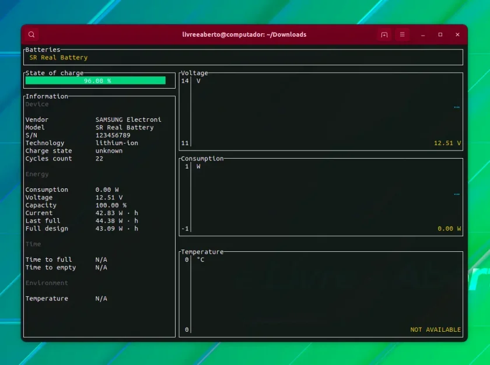Maximize the terminal window
Image resolution: width=490 pixels, height=365 pixels.
440,34
